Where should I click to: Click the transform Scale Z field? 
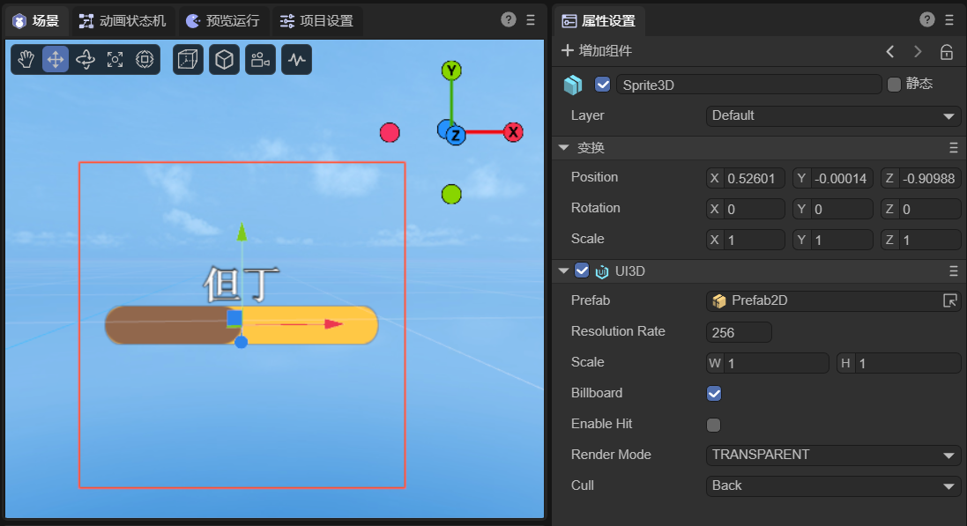coord(921,240)
